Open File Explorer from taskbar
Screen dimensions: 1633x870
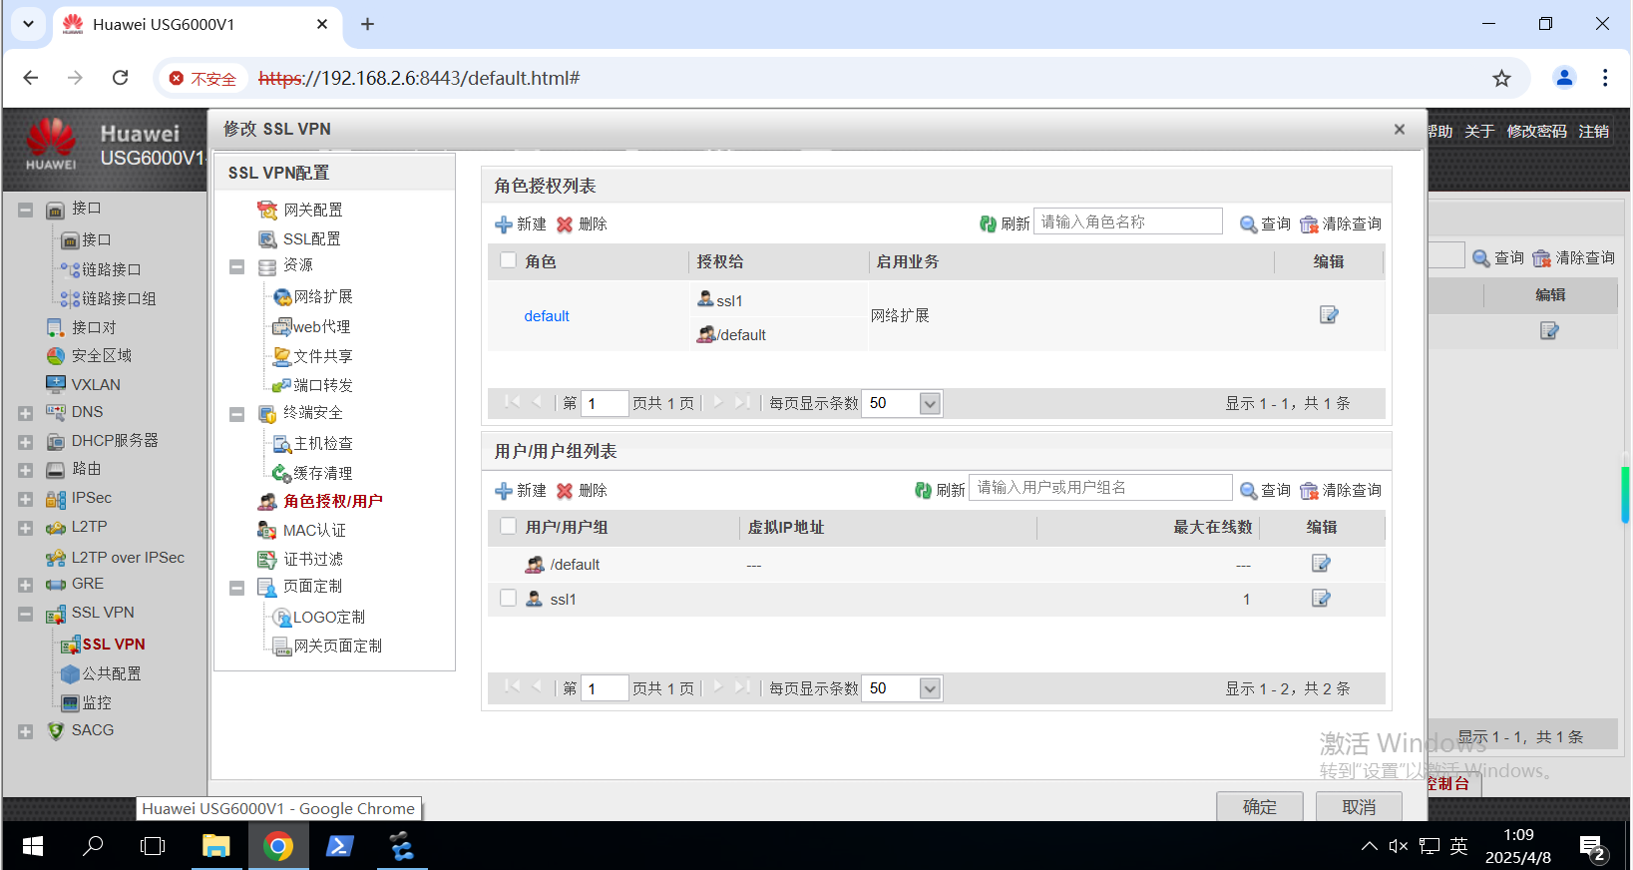click(216, 846)
